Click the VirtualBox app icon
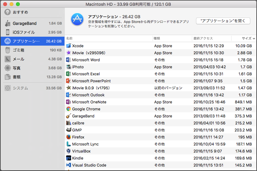The image size is (257, 171). click(68, 151)
